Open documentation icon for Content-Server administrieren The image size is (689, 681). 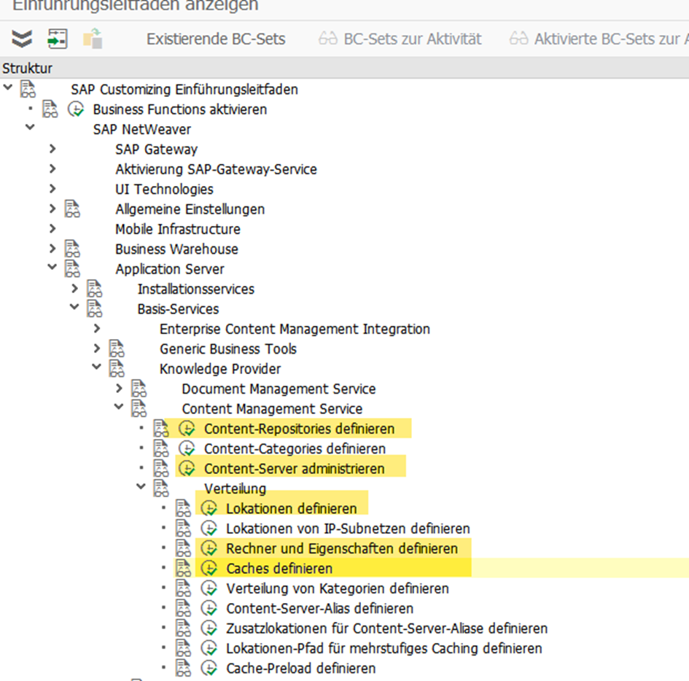pos(161,468)
